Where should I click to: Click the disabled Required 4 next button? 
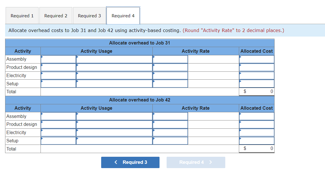196,162
